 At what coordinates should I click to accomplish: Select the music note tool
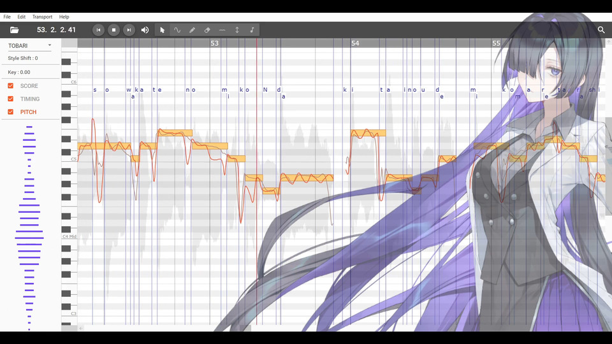252,30
